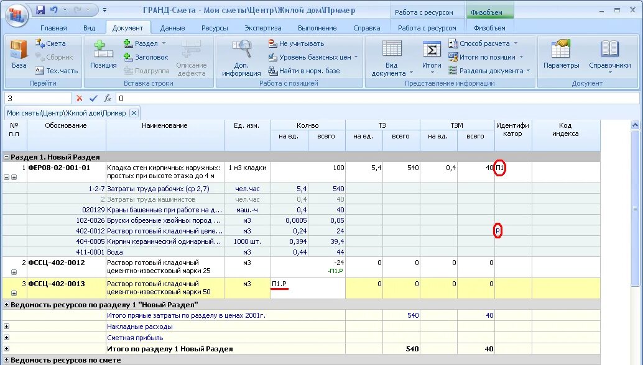
Task: Open quick access toolbar customize arrow
Action: 104,10
